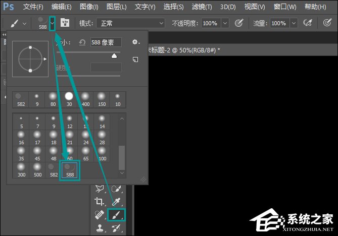Open the 图像(I) menu
Viewport: 338px width, 236px height.
[89, 7]
